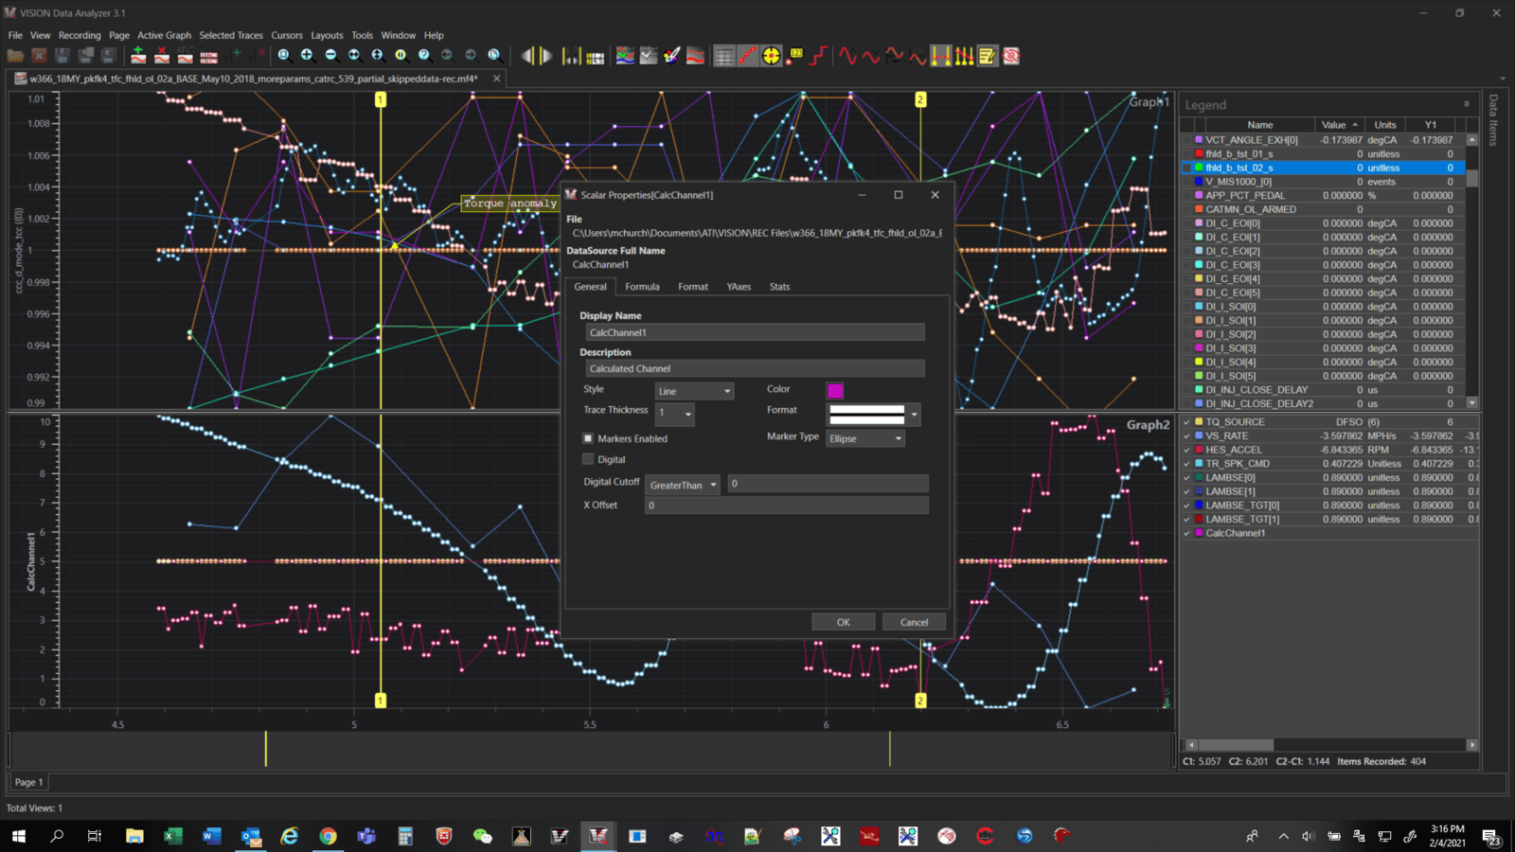Switch to the Formula tab
This screenshot has width=1515, height=852.
point(642,287)
